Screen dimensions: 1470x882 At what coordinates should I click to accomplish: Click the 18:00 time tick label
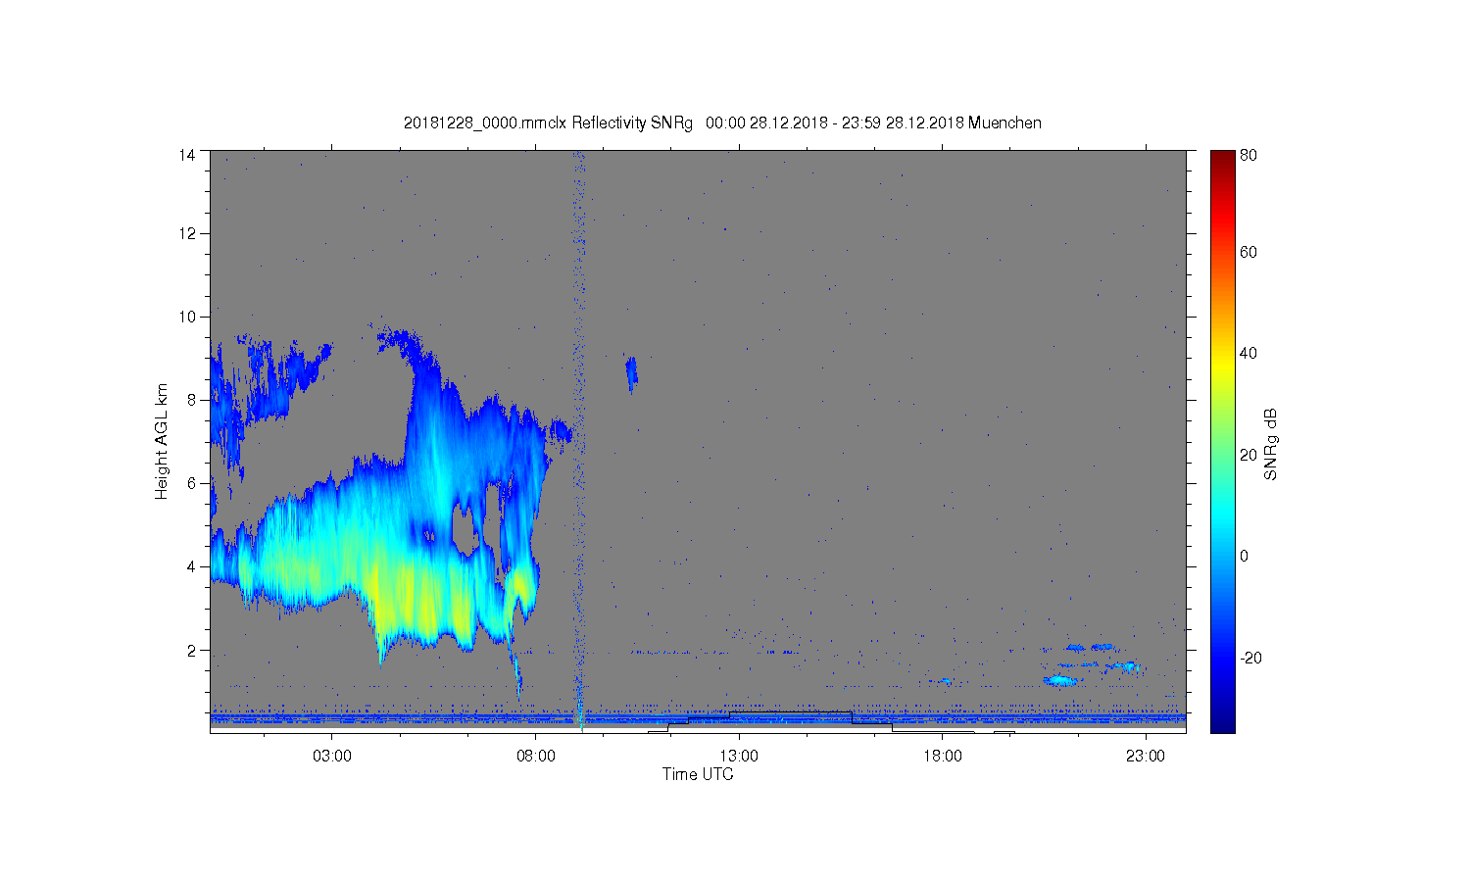(942, 757)
